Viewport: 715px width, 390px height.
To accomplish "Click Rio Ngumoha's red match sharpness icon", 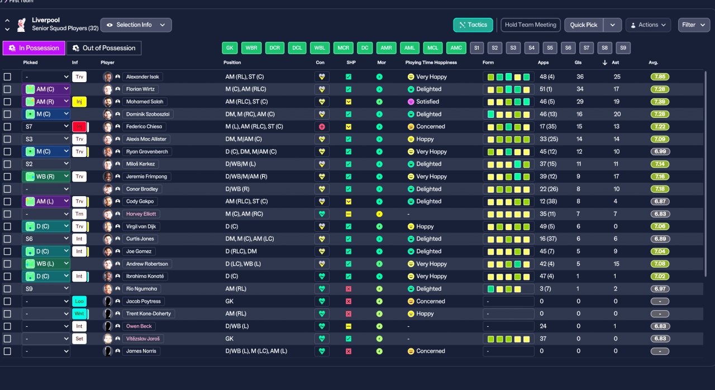I will [x=349, y=289].
